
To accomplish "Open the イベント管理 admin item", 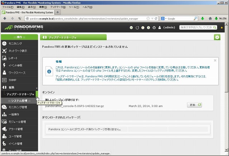I will pyautogui.click(x=19, y=143).
